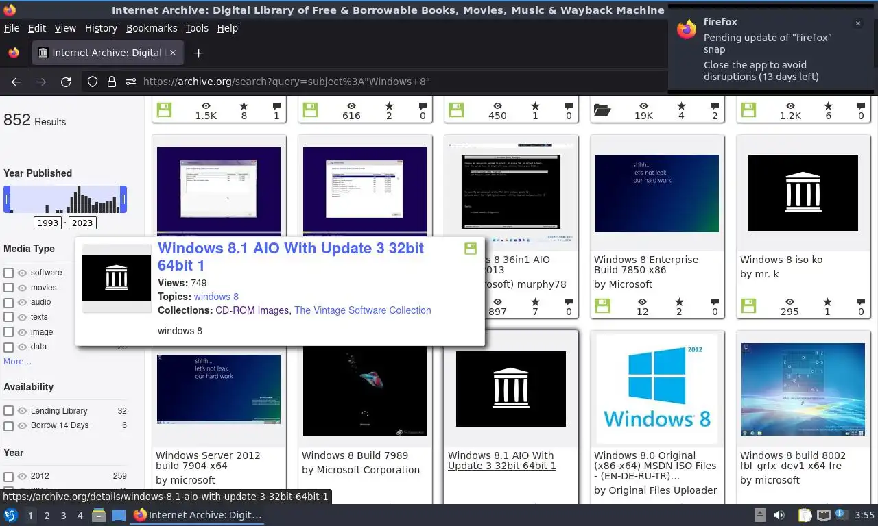Image resolution: width=878 pixels, height=526 pixels.
Task: Open the File menu
Action: click(x=12, y=28)
